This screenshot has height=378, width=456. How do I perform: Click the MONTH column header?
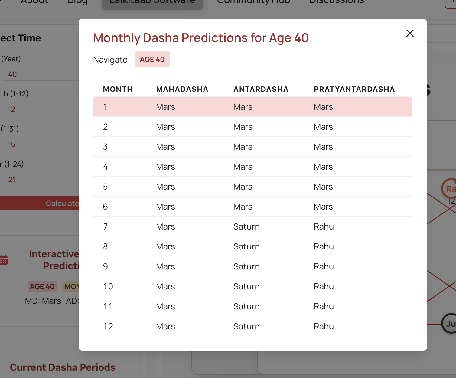click(118, 89)
